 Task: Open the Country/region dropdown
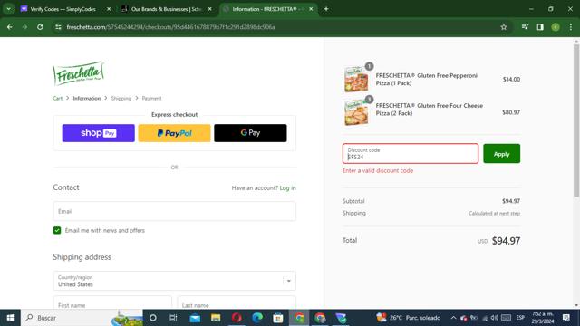tap(174, 281)
